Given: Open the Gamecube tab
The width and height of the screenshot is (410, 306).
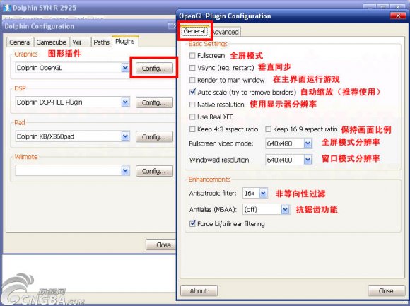Looking at the screenshot, I should tap(51, 42).
